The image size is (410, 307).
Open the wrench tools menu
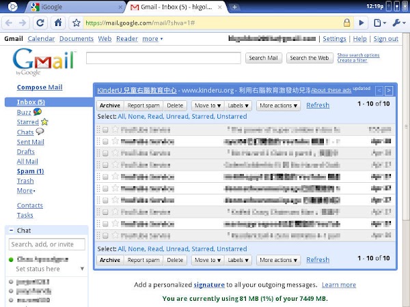399,23
